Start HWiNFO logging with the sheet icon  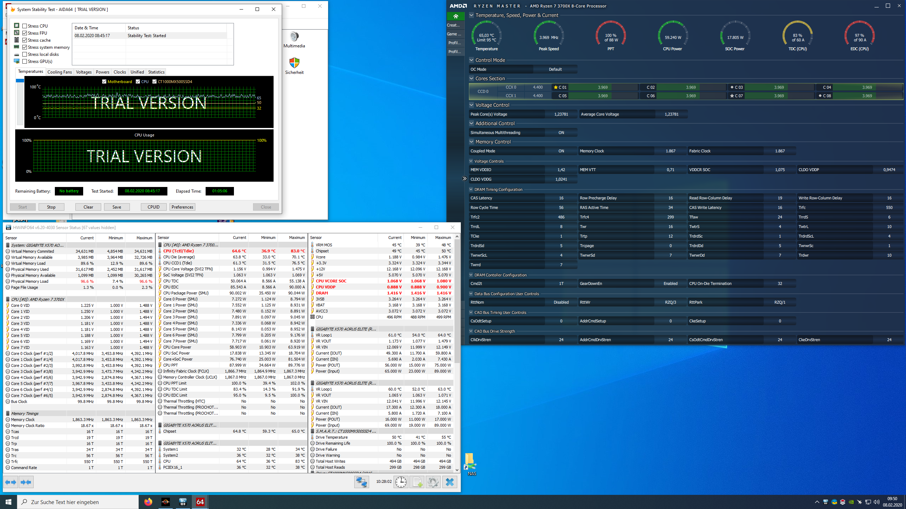[x=417, y=482]
